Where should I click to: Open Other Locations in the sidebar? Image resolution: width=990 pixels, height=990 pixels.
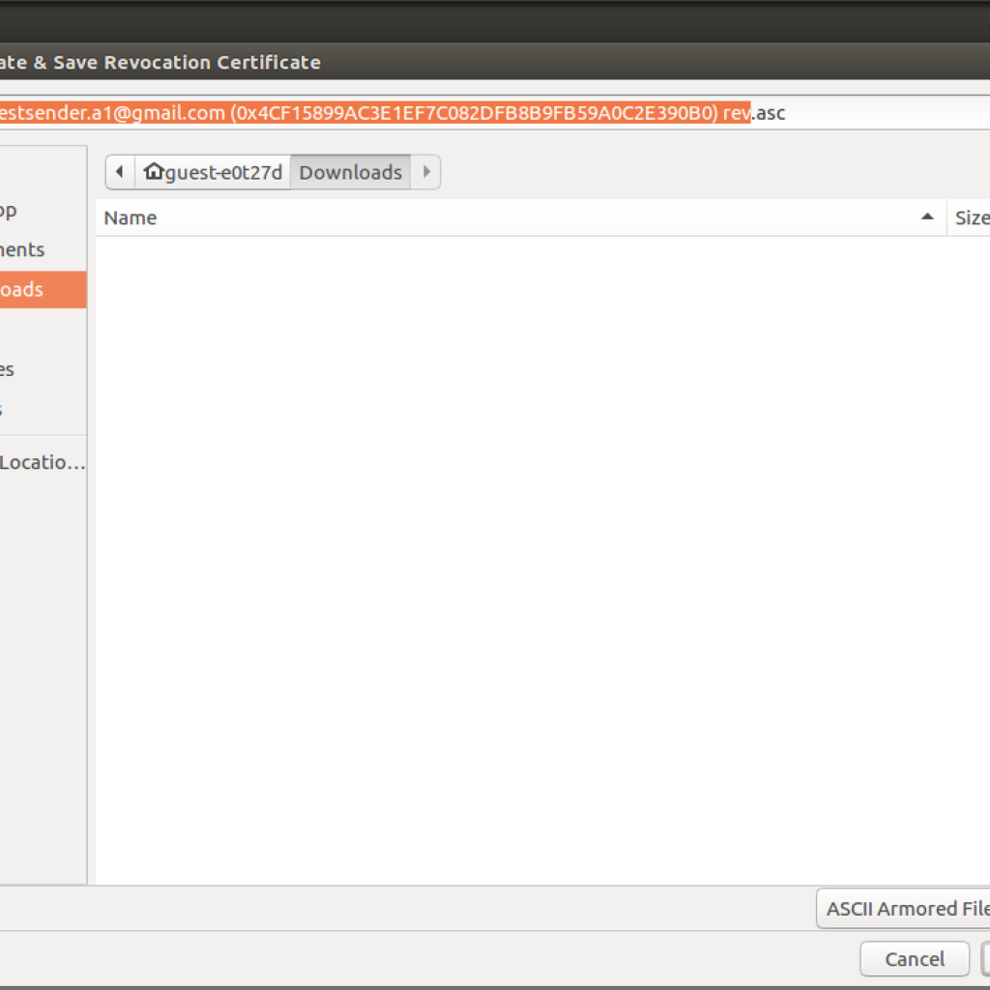(x=43, y=462)
